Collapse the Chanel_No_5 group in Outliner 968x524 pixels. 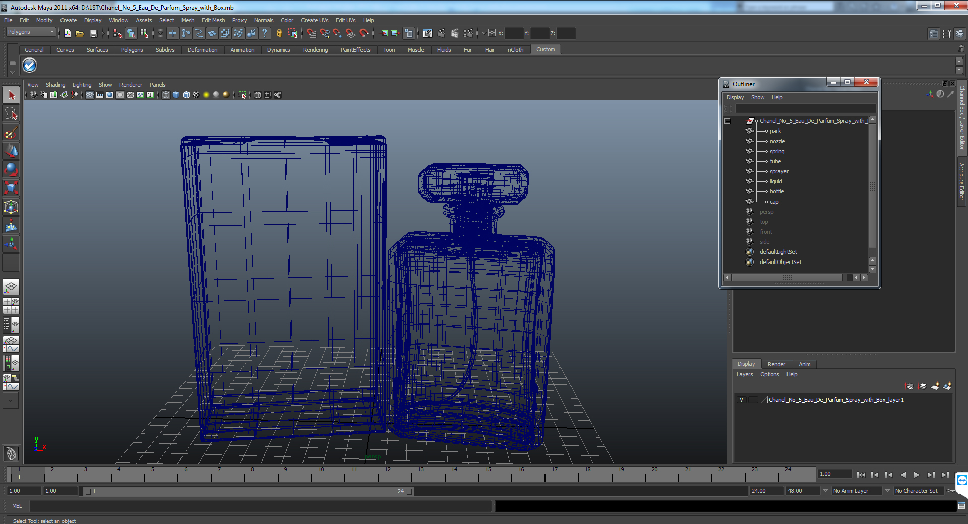point(727,121)
